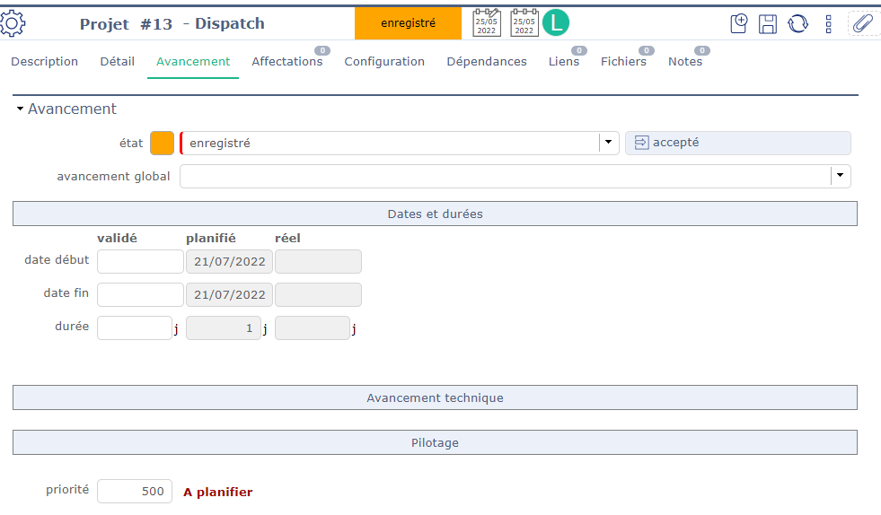Screen dimensions: 881x515
Task: Click the validated date début field
Action: click(139, 261)
